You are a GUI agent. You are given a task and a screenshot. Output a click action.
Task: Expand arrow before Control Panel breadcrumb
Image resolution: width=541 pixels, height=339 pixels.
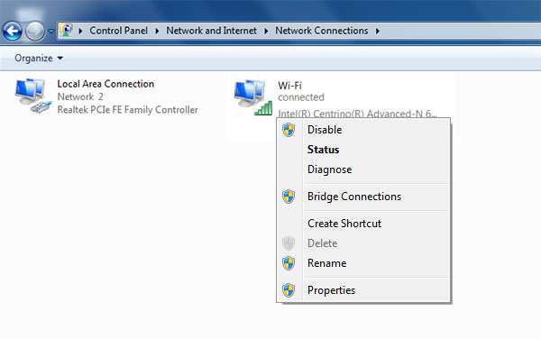pos(80,31)
